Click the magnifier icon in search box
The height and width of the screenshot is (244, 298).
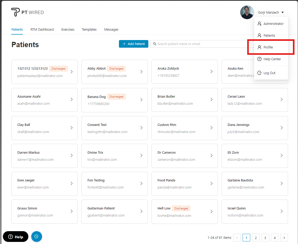point(155,44)
